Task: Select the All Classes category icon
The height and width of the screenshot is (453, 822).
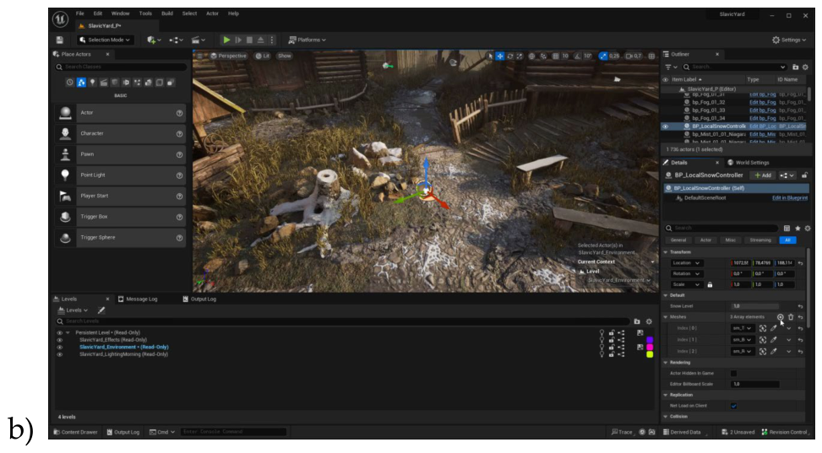Action: (171, 83)
